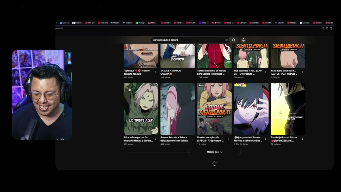Open the LO TRISTE AQUÍ short thumbnail
The image size is (341, 192).
click(141, 109)
